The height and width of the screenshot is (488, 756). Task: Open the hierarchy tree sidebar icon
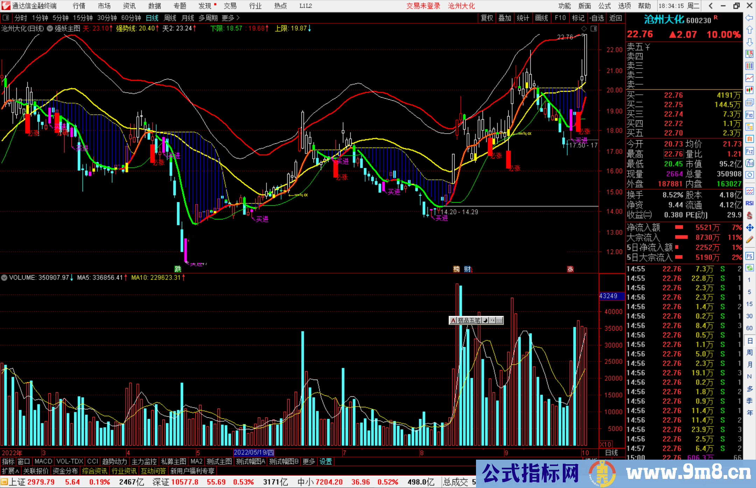coord(749,127)
